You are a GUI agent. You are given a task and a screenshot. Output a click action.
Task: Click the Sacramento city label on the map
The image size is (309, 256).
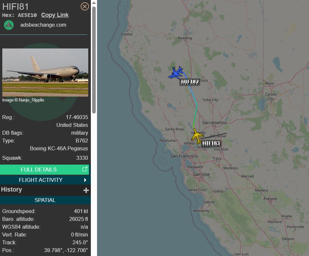[214, 123]
